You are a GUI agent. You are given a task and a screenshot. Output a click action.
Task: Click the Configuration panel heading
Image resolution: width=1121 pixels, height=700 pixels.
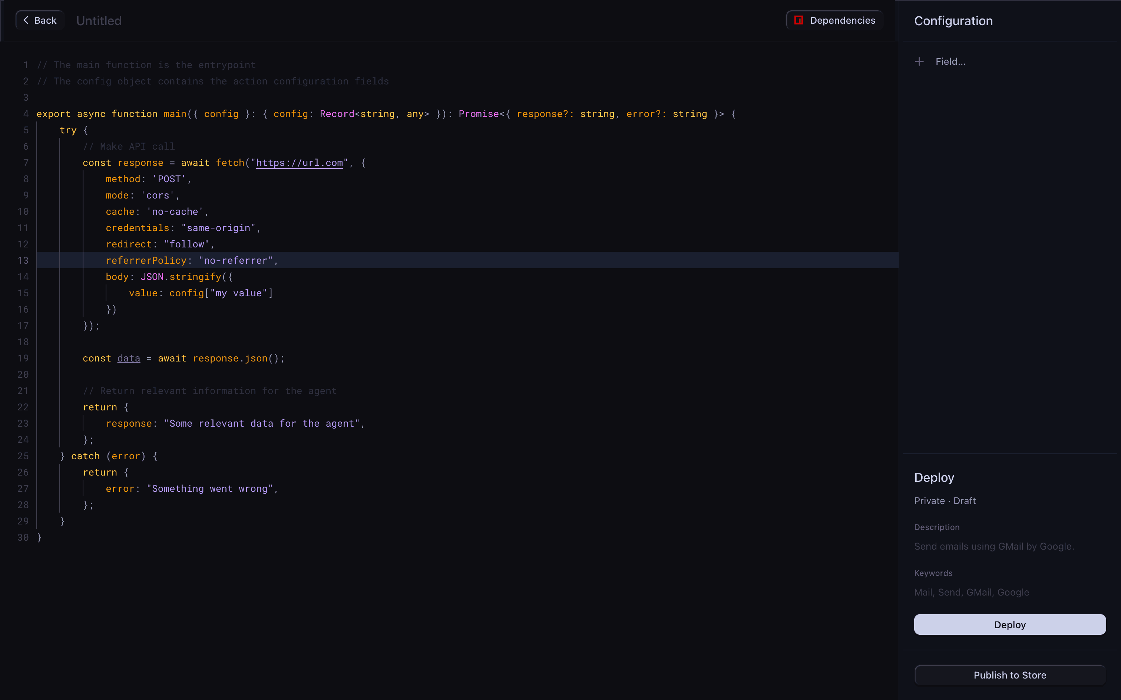(953, 21)
